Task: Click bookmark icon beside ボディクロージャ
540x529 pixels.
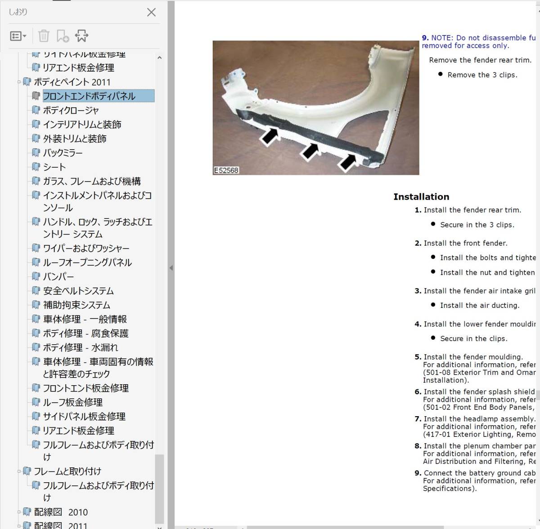Action: [x=36, y=110]
